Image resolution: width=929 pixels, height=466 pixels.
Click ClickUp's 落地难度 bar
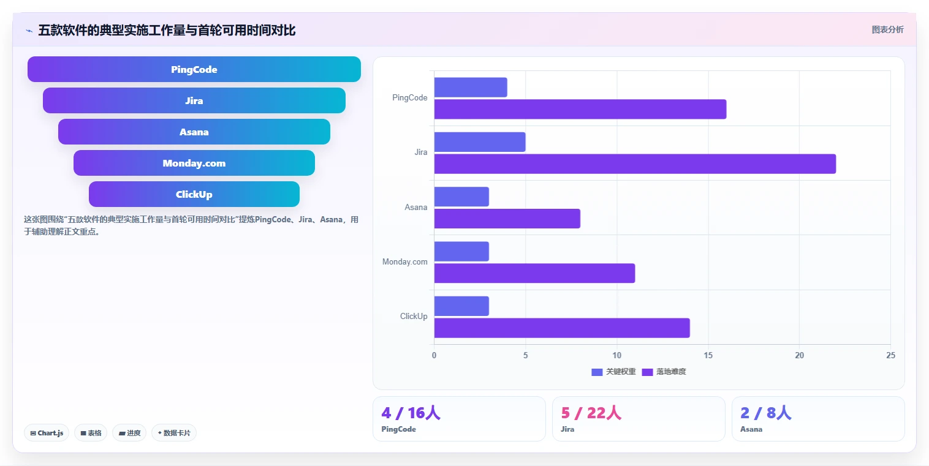[562, 328]
